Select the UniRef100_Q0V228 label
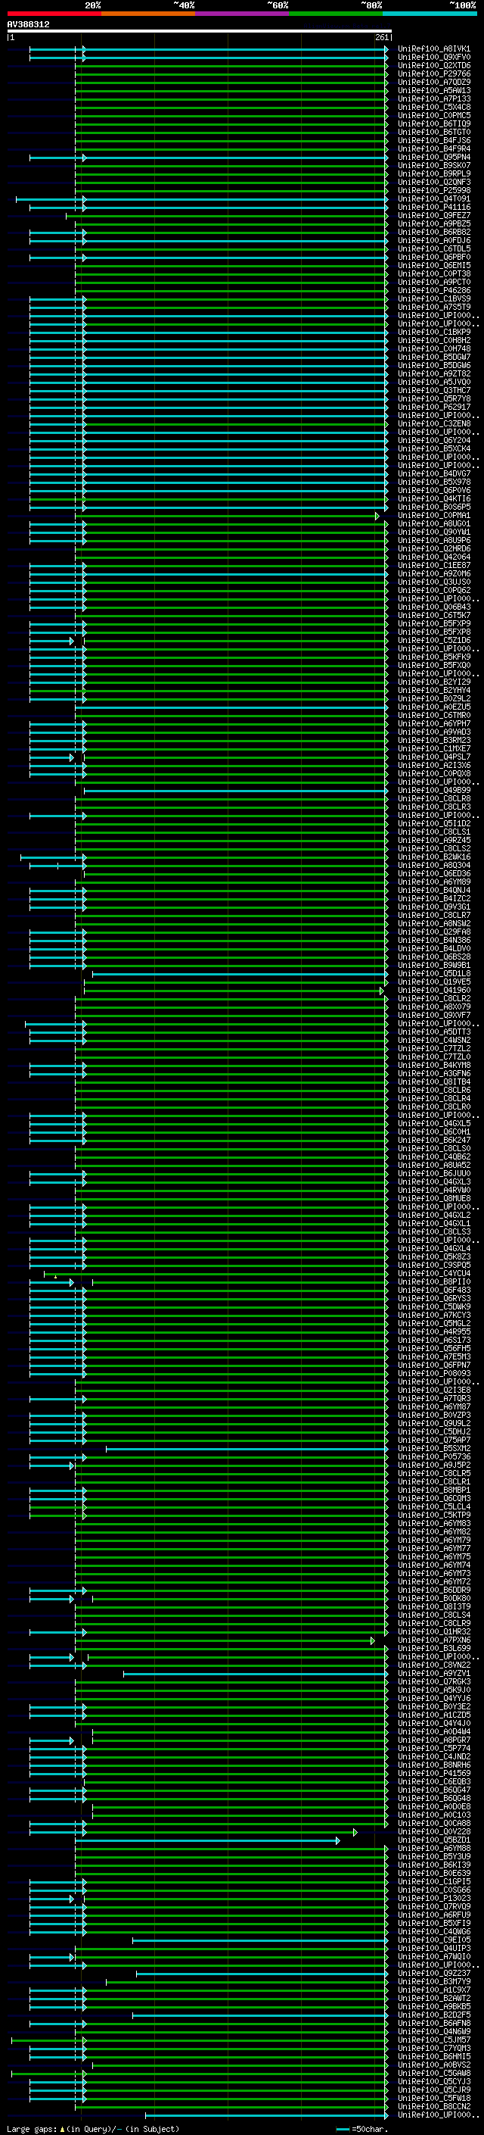Screen dimensions: 484x2135 click(x=433, y=1831)
